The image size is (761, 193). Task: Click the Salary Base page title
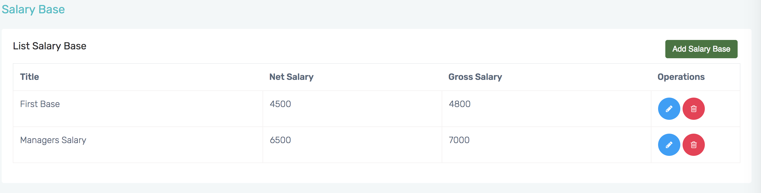pyautogui.click(x=33, y=9)
